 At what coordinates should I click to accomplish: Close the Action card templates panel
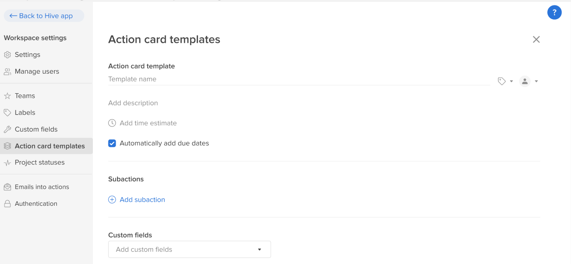pyautogui.click(x=536, y=40)
